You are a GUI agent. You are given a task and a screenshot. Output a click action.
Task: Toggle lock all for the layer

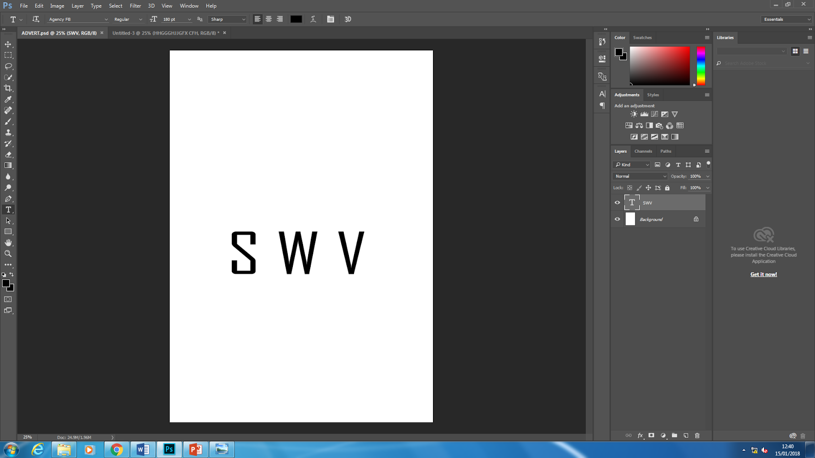pyautogui.click(x=667, y=188)
